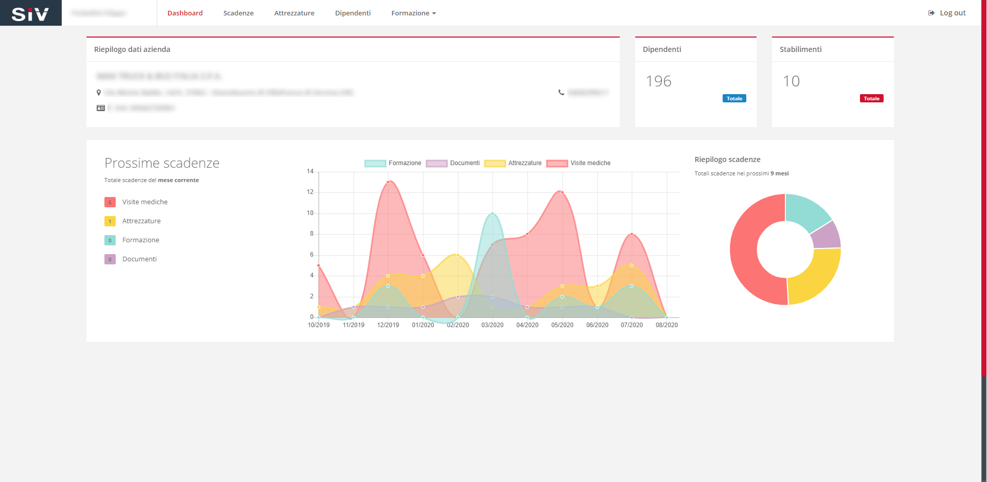Click the red segment of donut chart
This screenshot has height=482, width=987.
point(746,257)
